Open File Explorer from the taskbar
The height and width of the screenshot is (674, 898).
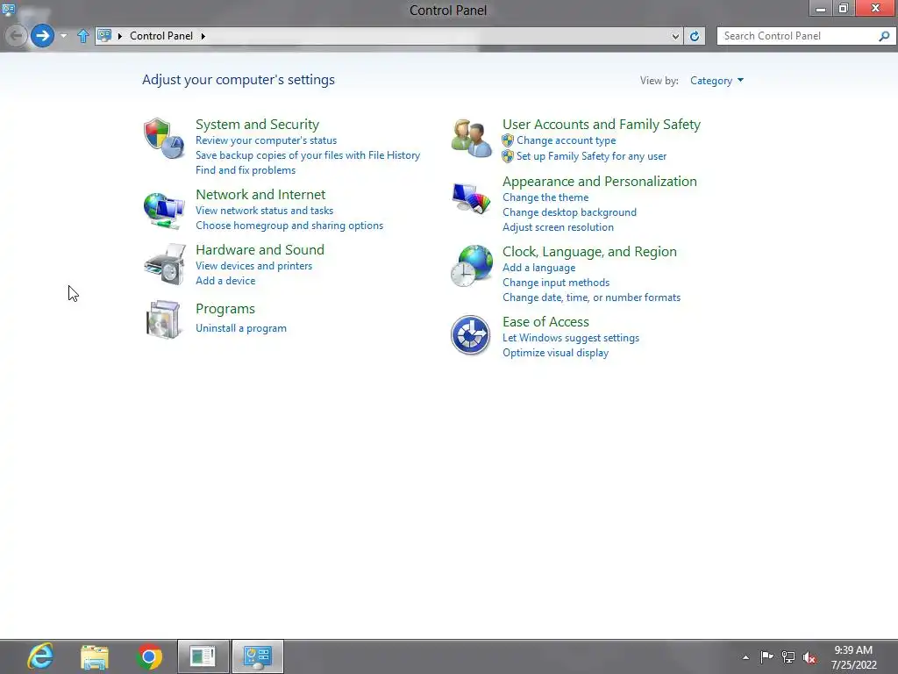[95, 656]
